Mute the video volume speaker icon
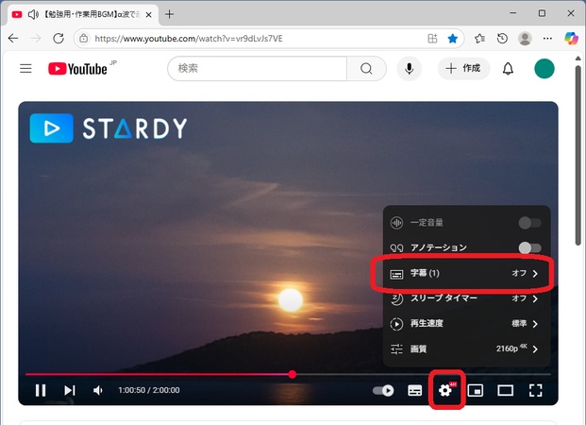The width and height of the screenshot is (586, 425). coord(98,390)
